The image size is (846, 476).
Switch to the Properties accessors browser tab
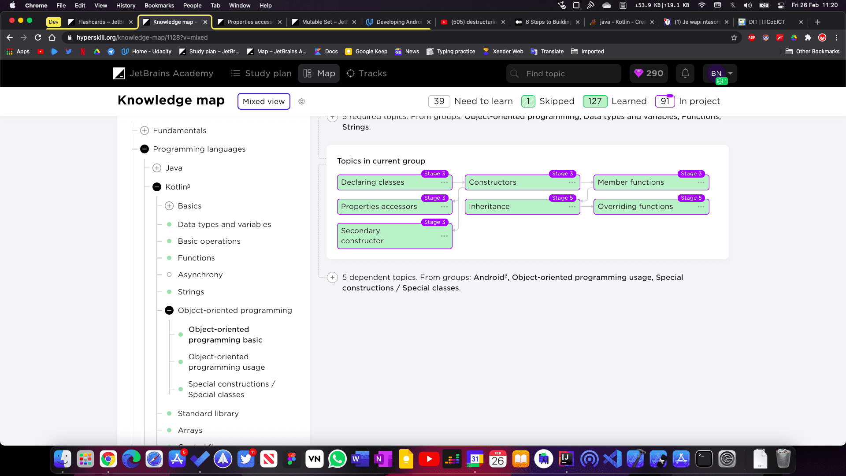coord(249,22)
